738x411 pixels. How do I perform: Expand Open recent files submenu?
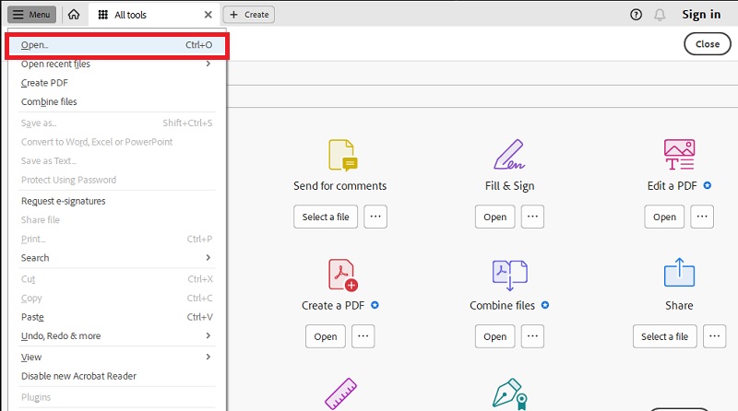pyautogui.click(x=117, y=64)
